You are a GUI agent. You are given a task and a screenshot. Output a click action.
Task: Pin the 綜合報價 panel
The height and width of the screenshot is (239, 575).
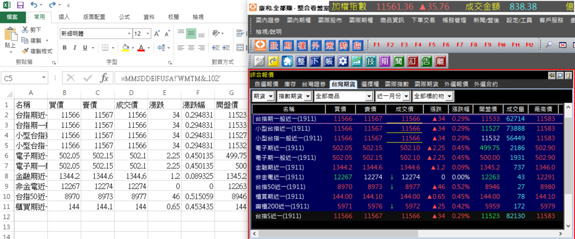click(551, 76)
